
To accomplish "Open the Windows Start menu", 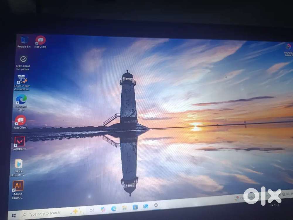I will 13,216.
